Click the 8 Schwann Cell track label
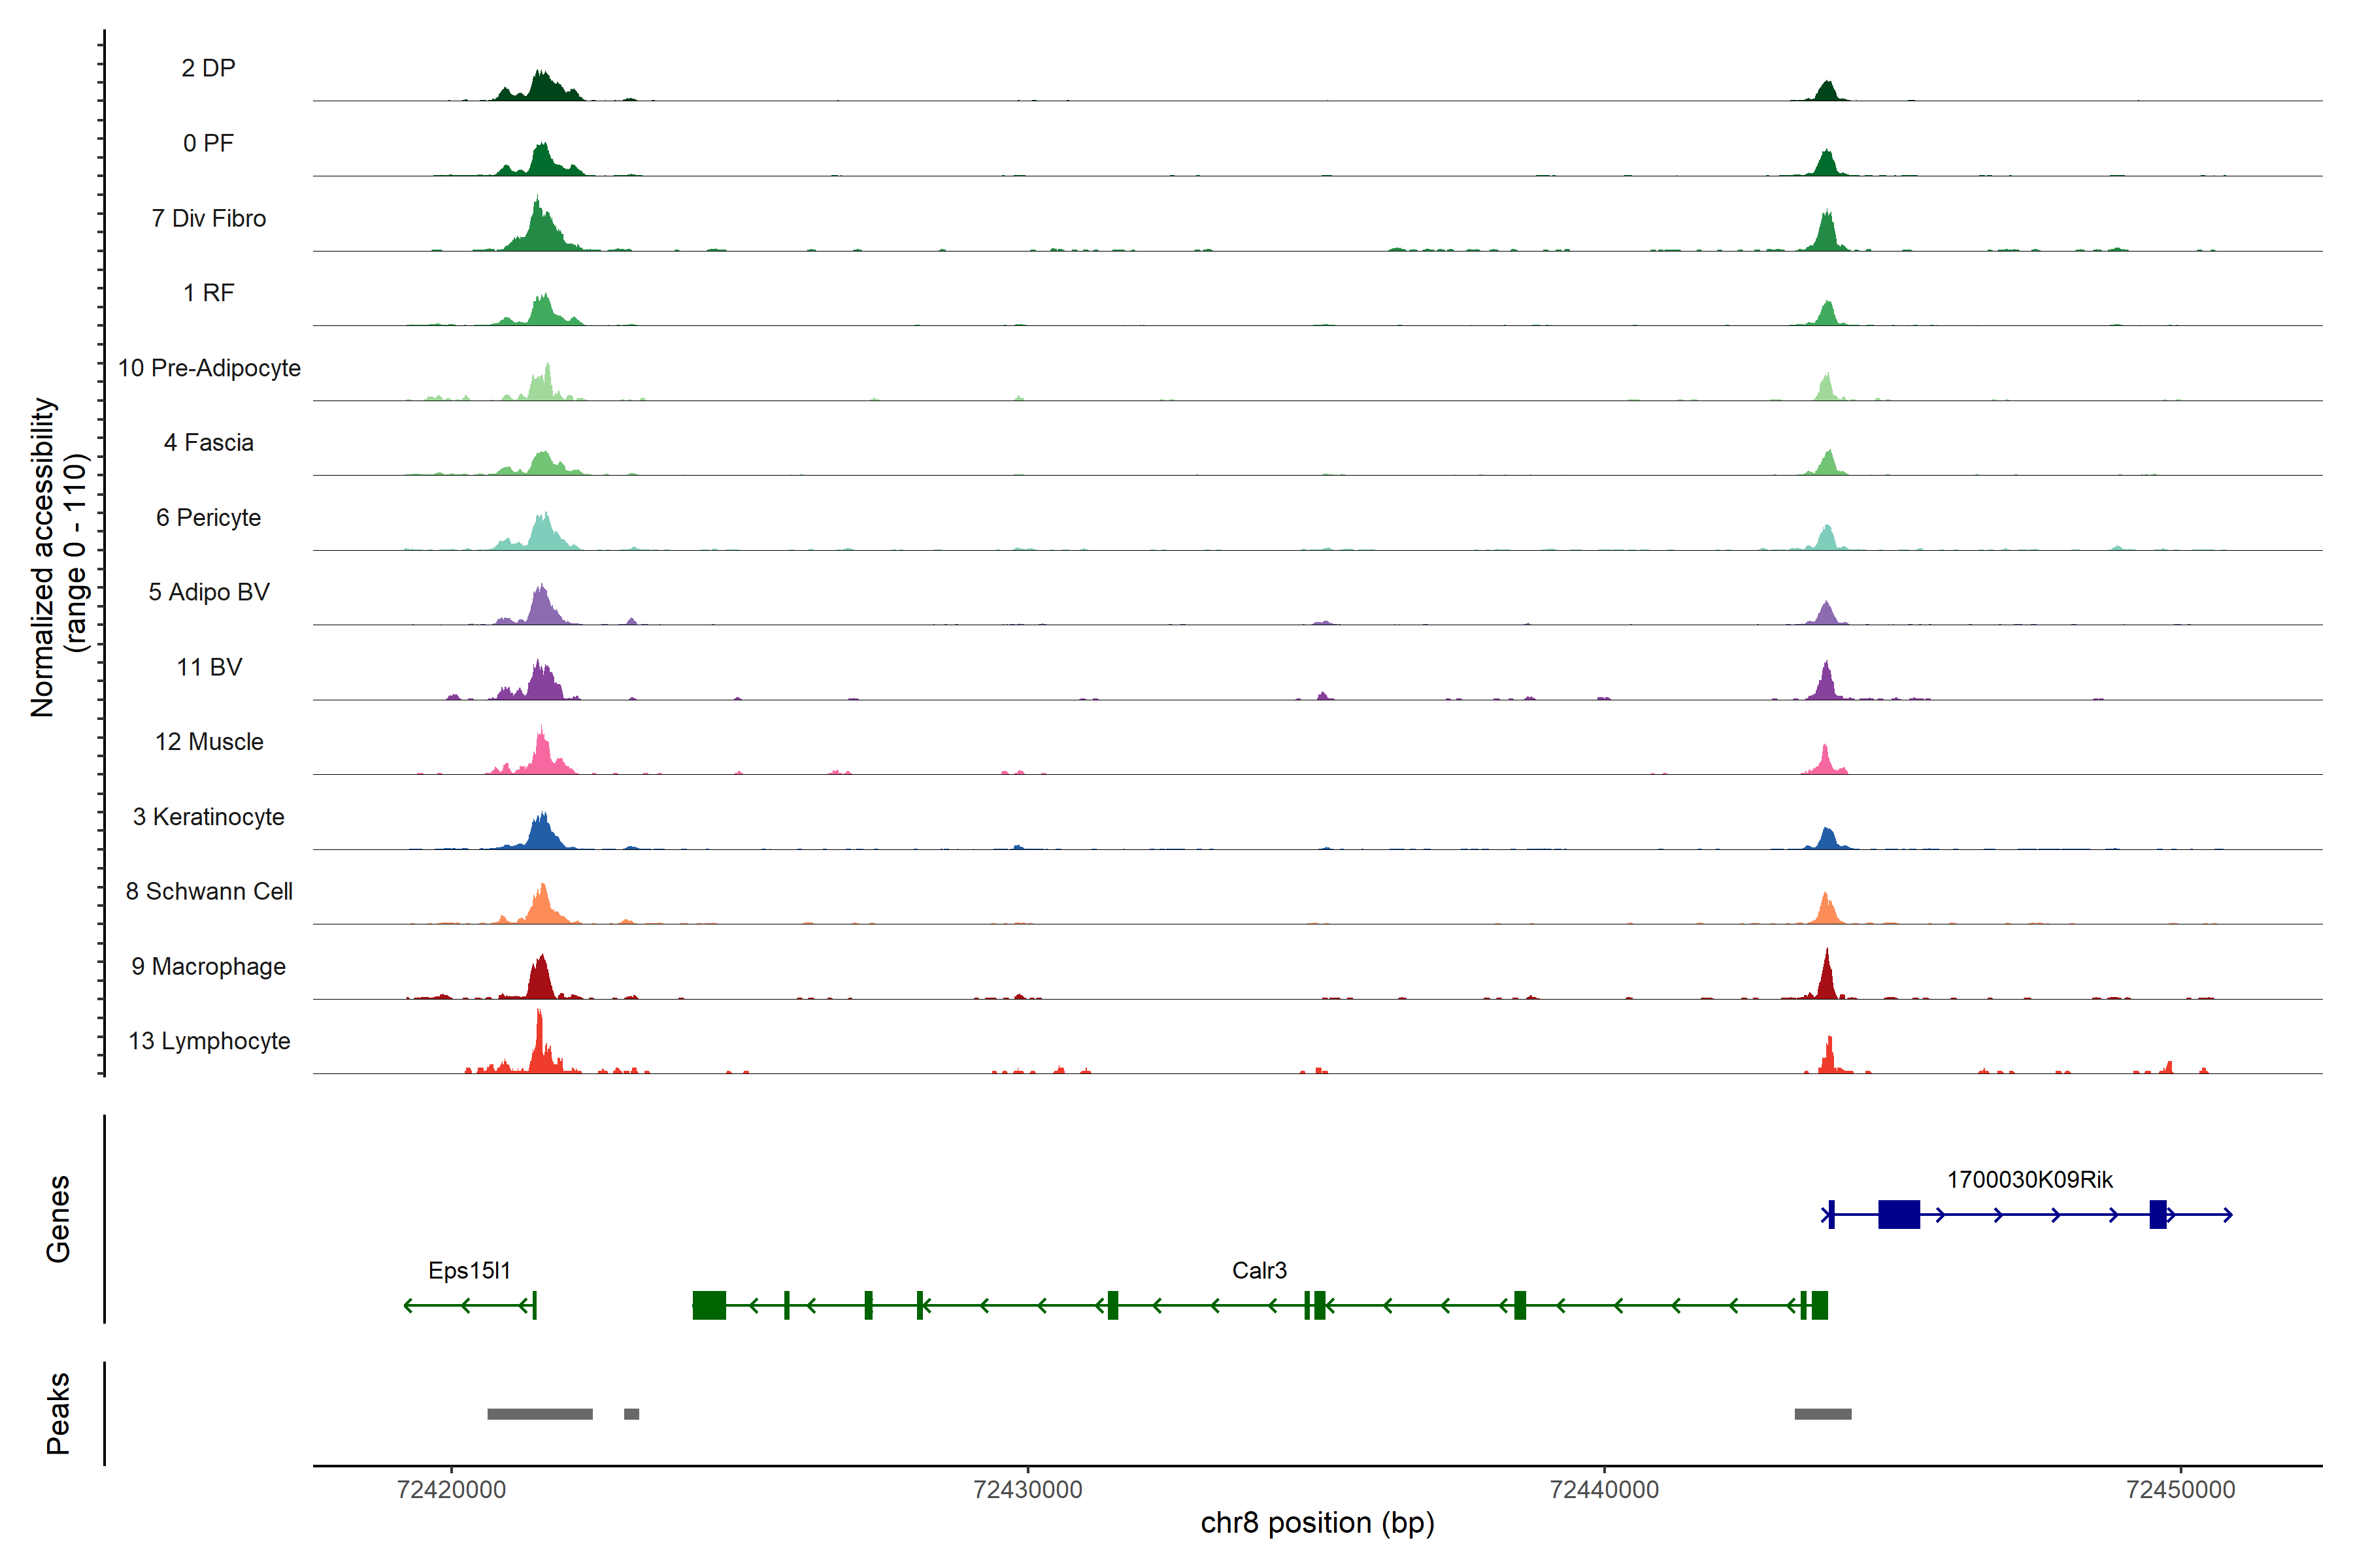2353x1568 pixels. [209, 891]
